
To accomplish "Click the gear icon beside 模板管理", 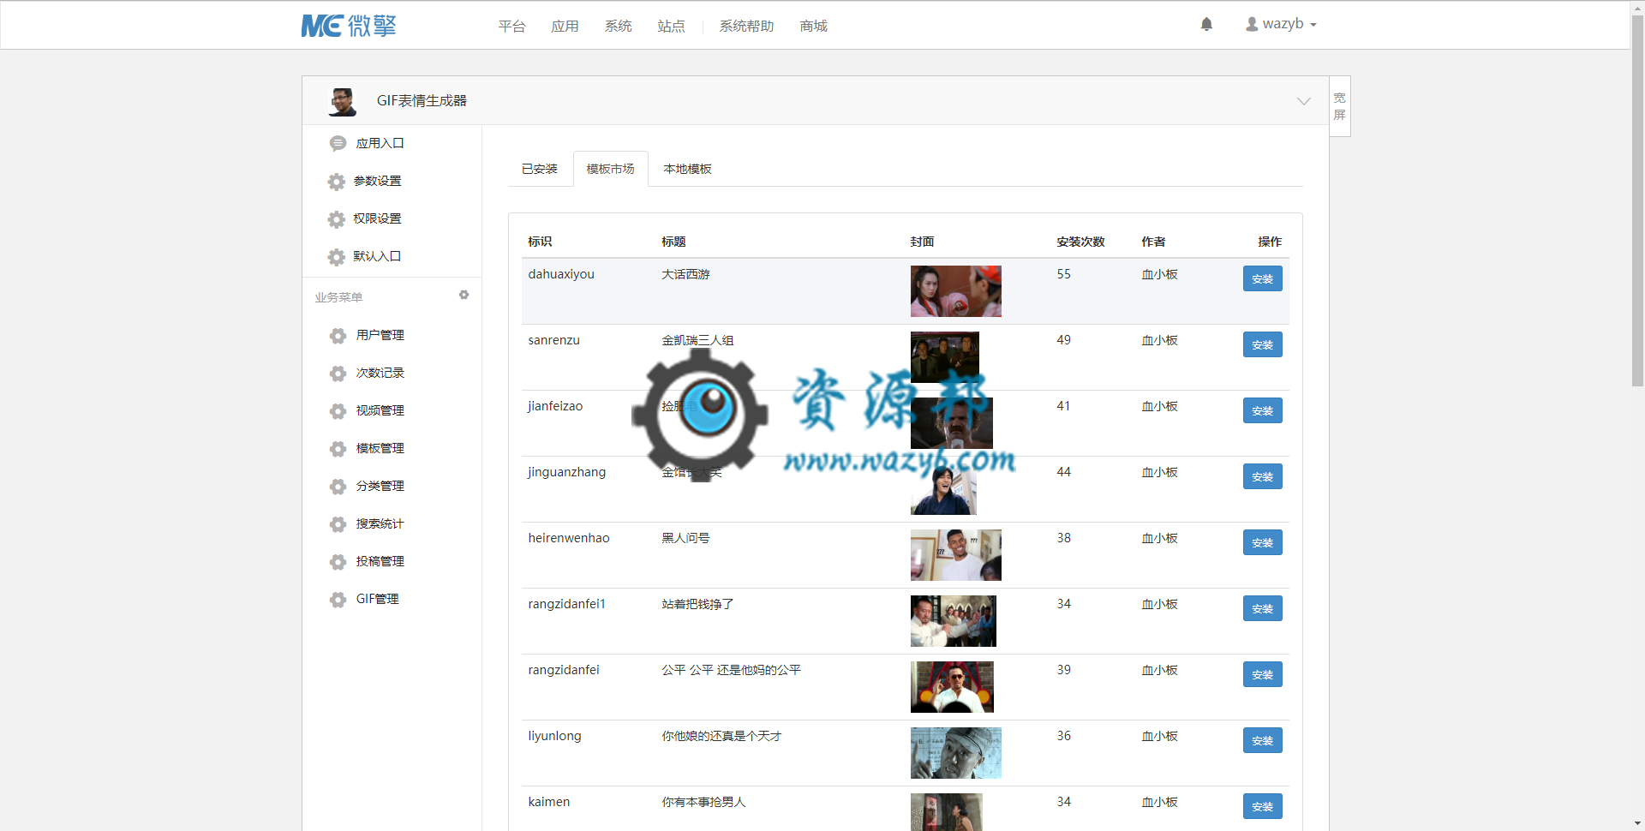I will (x=338, y=449).
